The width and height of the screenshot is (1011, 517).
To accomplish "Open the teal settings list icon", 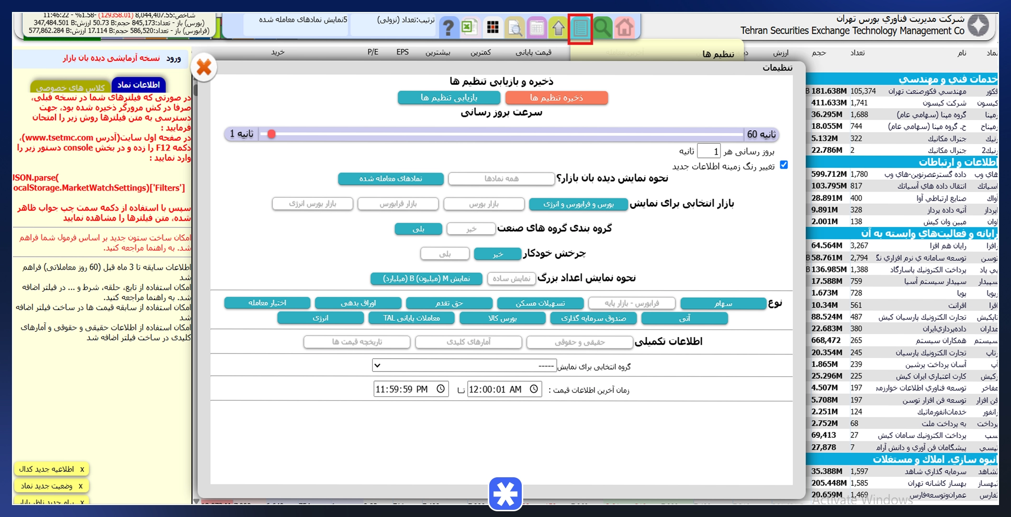I will (581, 28).
